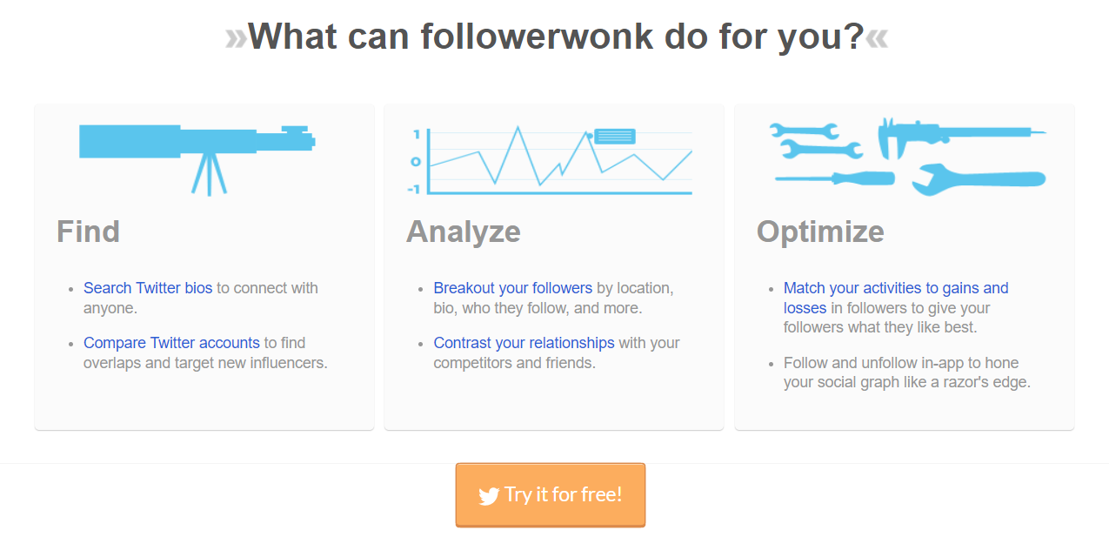Click the Twitter bird icon in the orange button
The height and width of the screenshot is (537, 1109).
[489, 496]
